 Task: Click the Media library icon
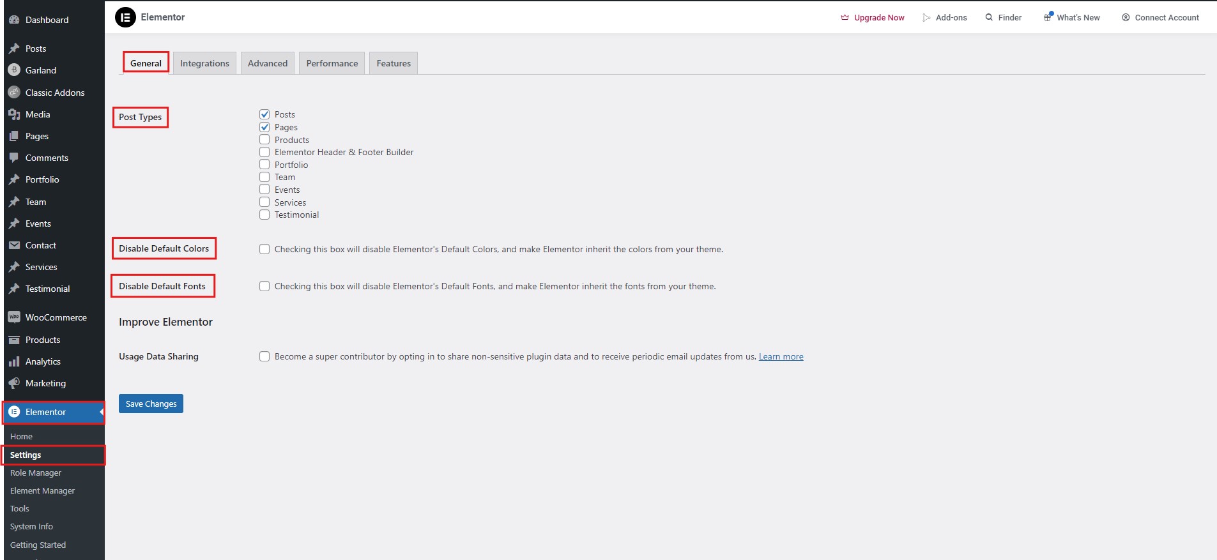(14, 114)
